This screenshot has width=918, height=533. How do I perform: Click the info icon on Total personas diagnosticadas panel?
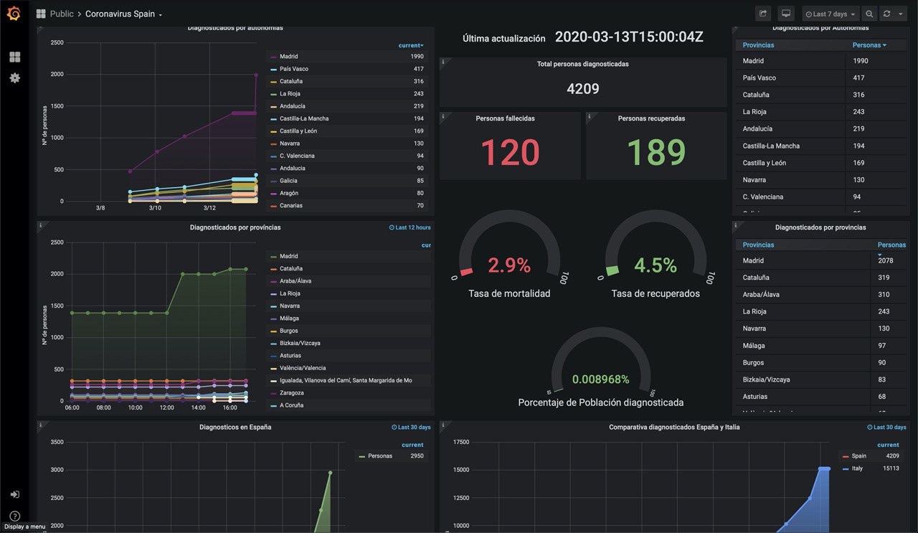point(443,62)
